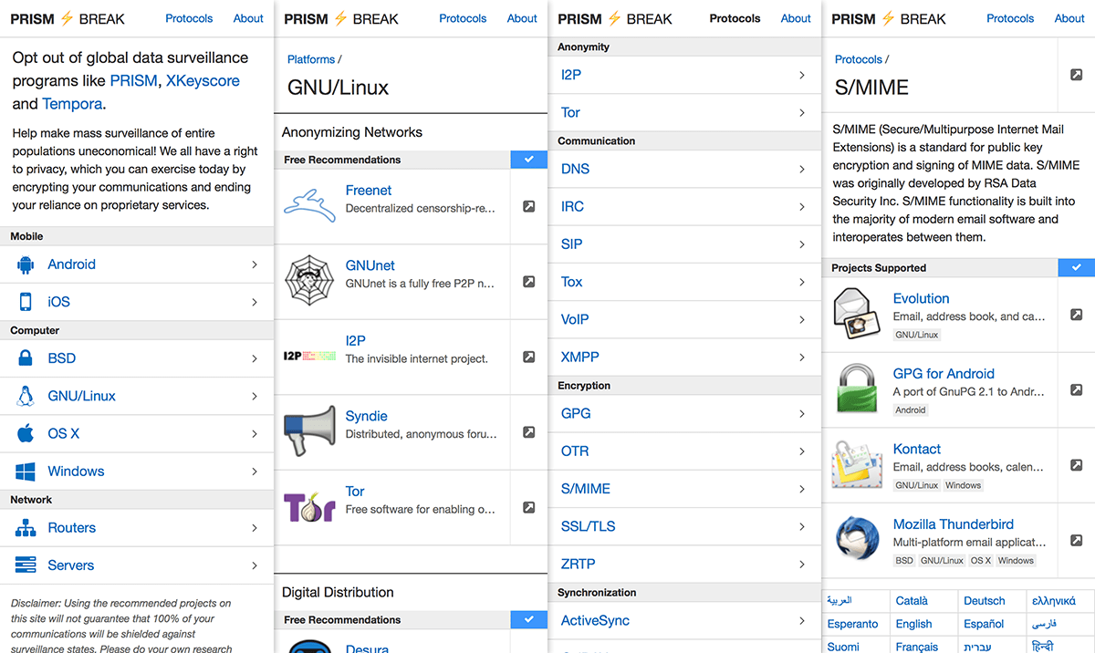Click the Syndie megaphone logo
The image size is (1095, 653).
click(309, 432)
